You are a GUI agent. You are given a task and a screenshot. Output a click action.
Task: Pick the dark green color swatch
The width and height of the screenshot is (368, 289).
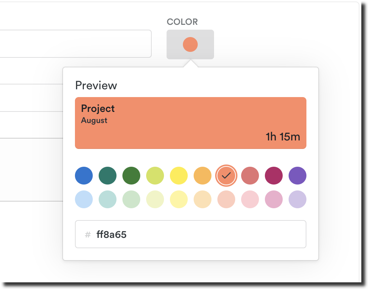pyautogui.click(x=131, y=176)
